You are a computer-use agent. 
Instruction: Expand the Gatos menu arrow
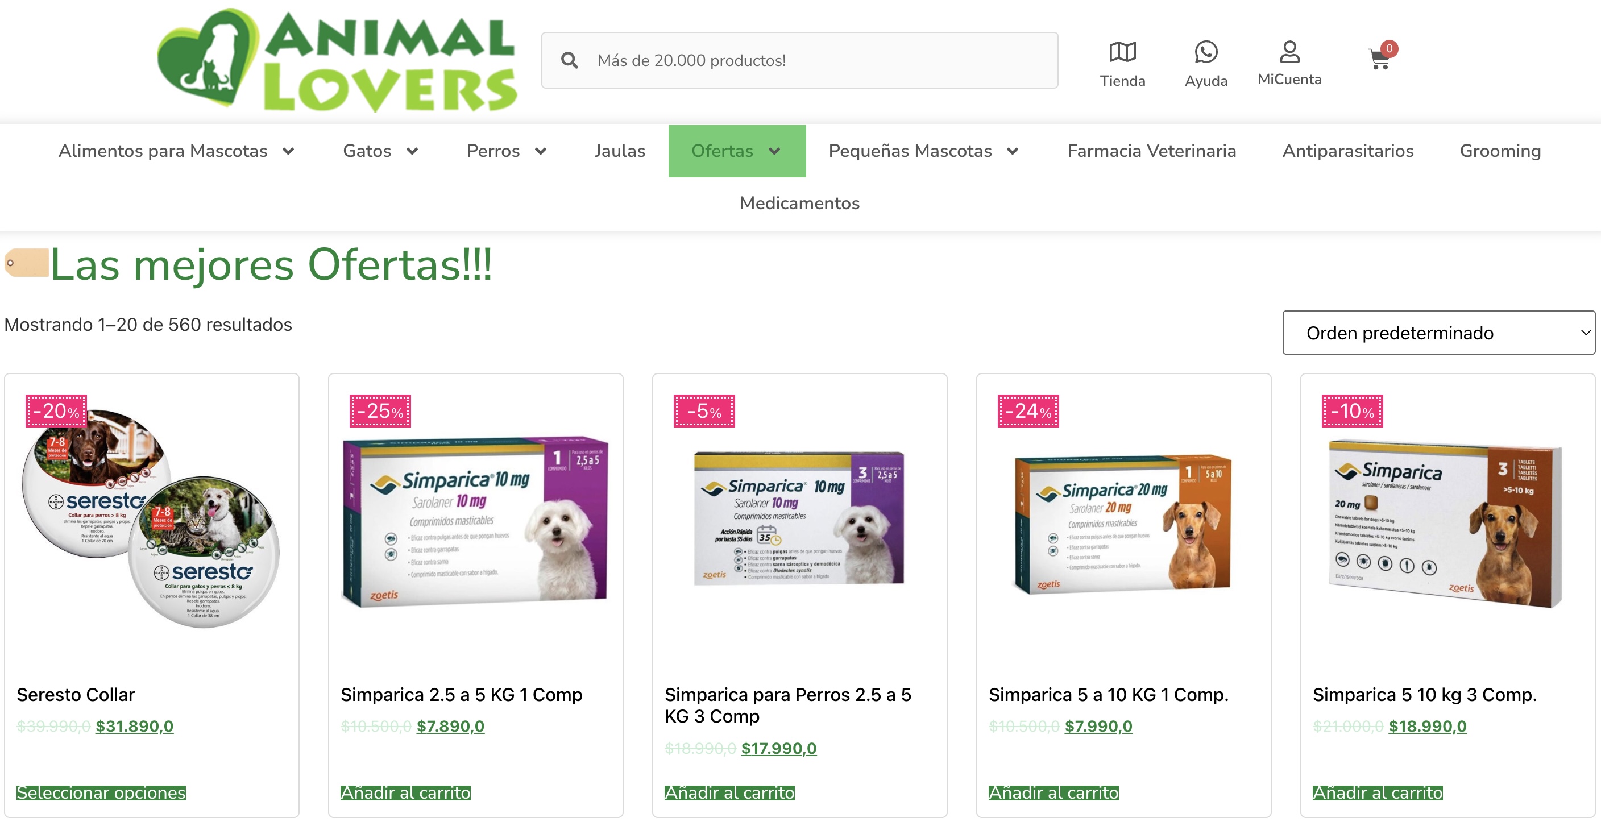[x=412, y=151]
